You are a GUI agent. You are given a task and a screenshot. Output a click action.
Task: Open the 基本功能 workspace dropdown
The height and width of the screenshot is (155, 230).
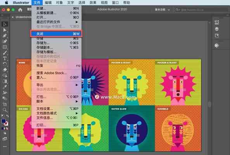[163, 10]
